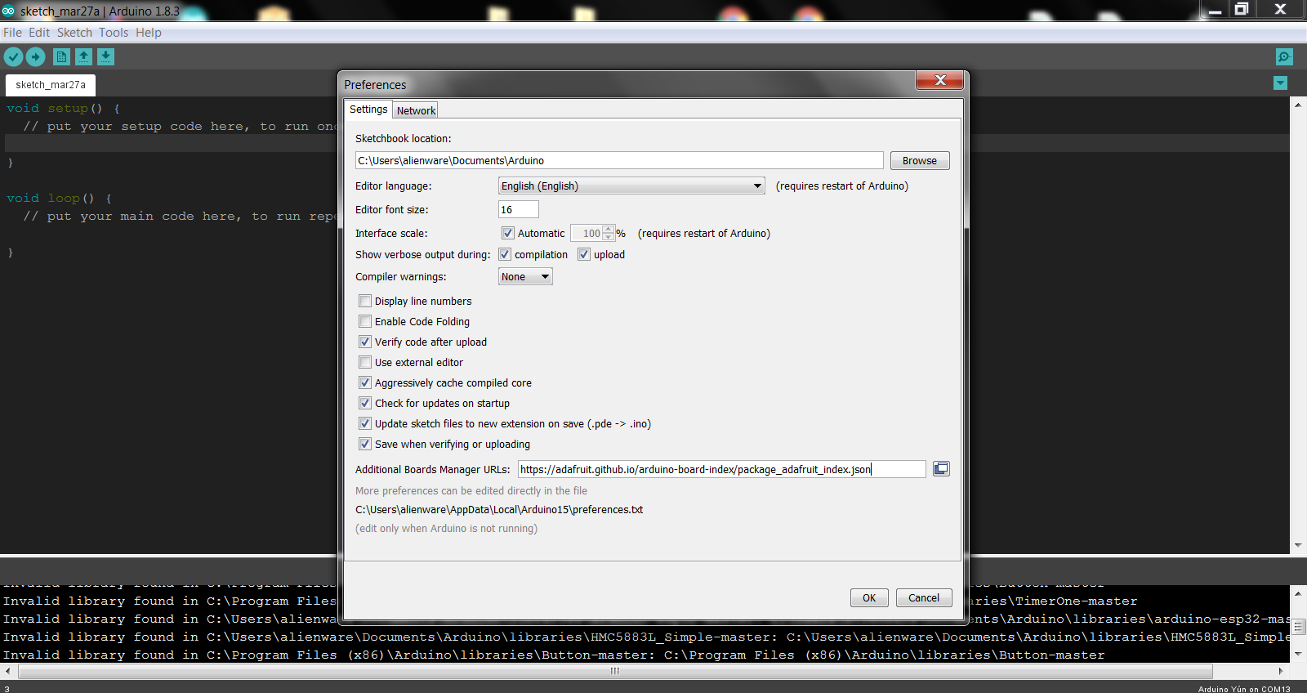Viewport: 1307px width, 693px height.
Task: Disable Aggressively cache compiled core
Action: click(365, 382)
